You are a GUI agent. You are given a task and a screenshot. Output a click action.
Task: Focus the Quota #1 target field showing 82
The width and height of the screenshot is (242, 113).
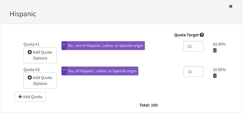coord(193,46)
